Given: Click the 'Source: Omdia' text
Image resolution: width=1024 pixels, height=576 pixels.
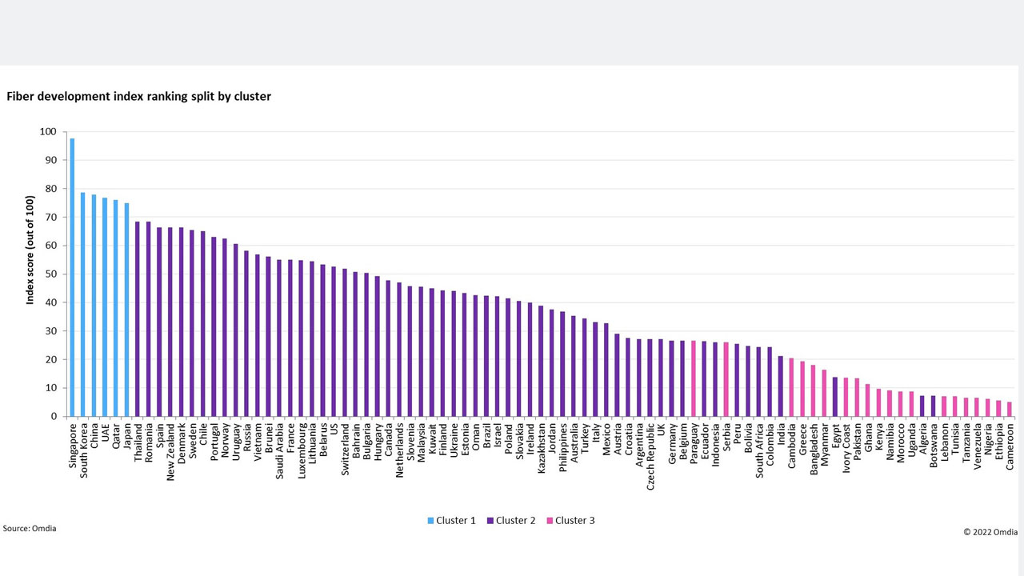Looking at the screenshot, I should [30, 528].
